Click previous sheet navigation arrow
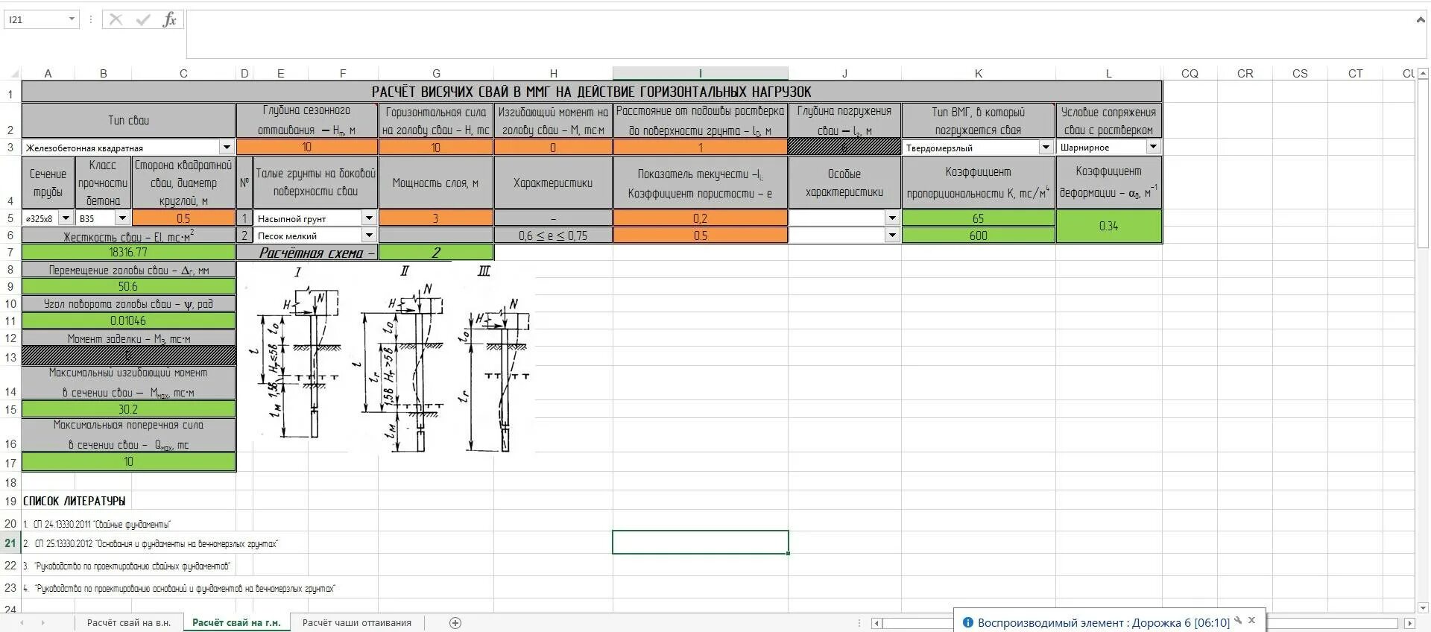 tap(22, 623)
